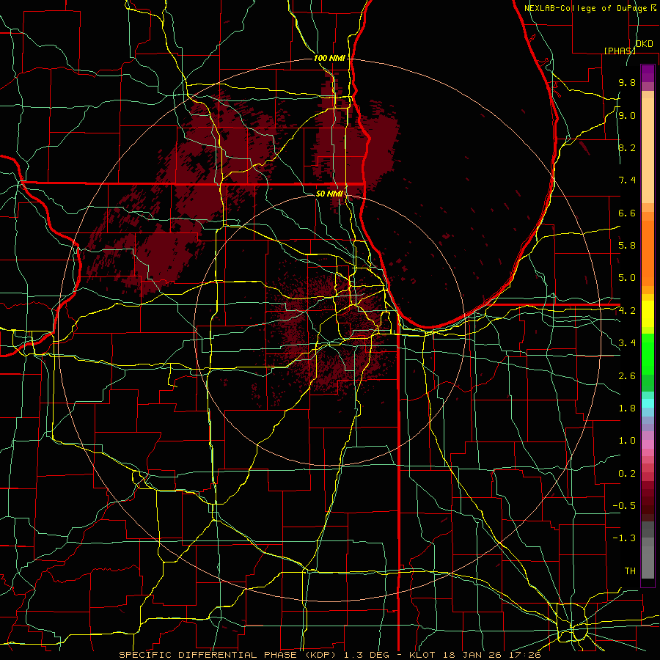660x660 pixels.
Task: Click the 2.6 legend value
Action: 627,376
